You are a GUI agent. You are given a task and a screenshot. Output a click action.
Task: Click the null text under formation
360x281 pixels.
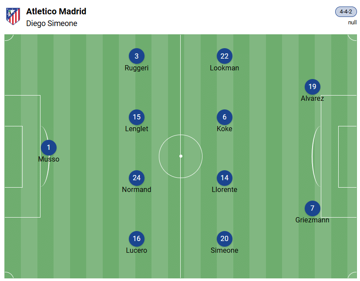[352, 23]
